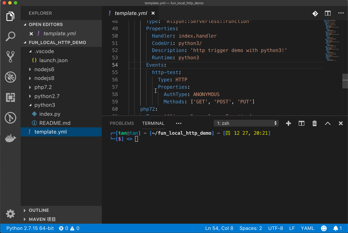
Task: Click the Python 2.7.15 64-bit interpreter
Action: pyautogui.click(x=30, y=228)
